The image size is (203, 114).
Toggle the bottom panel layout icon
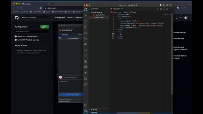164,5
